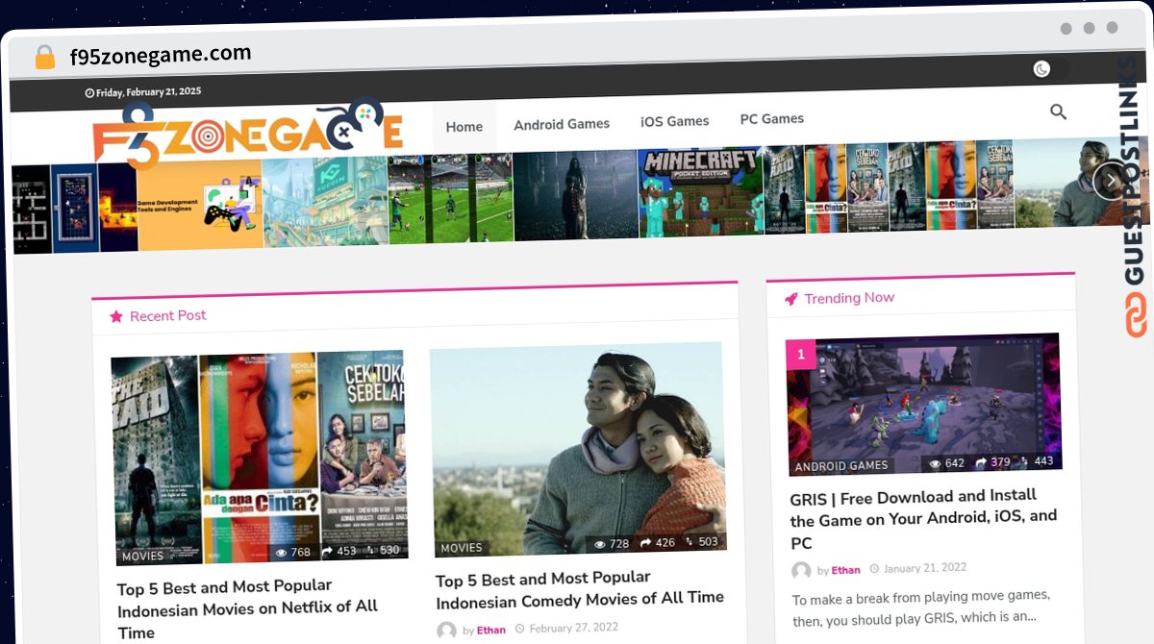Viewport: 1154px width, 644px height.
Task: Advance the image carousel with the next arrow
Action: pos(1110,179)
